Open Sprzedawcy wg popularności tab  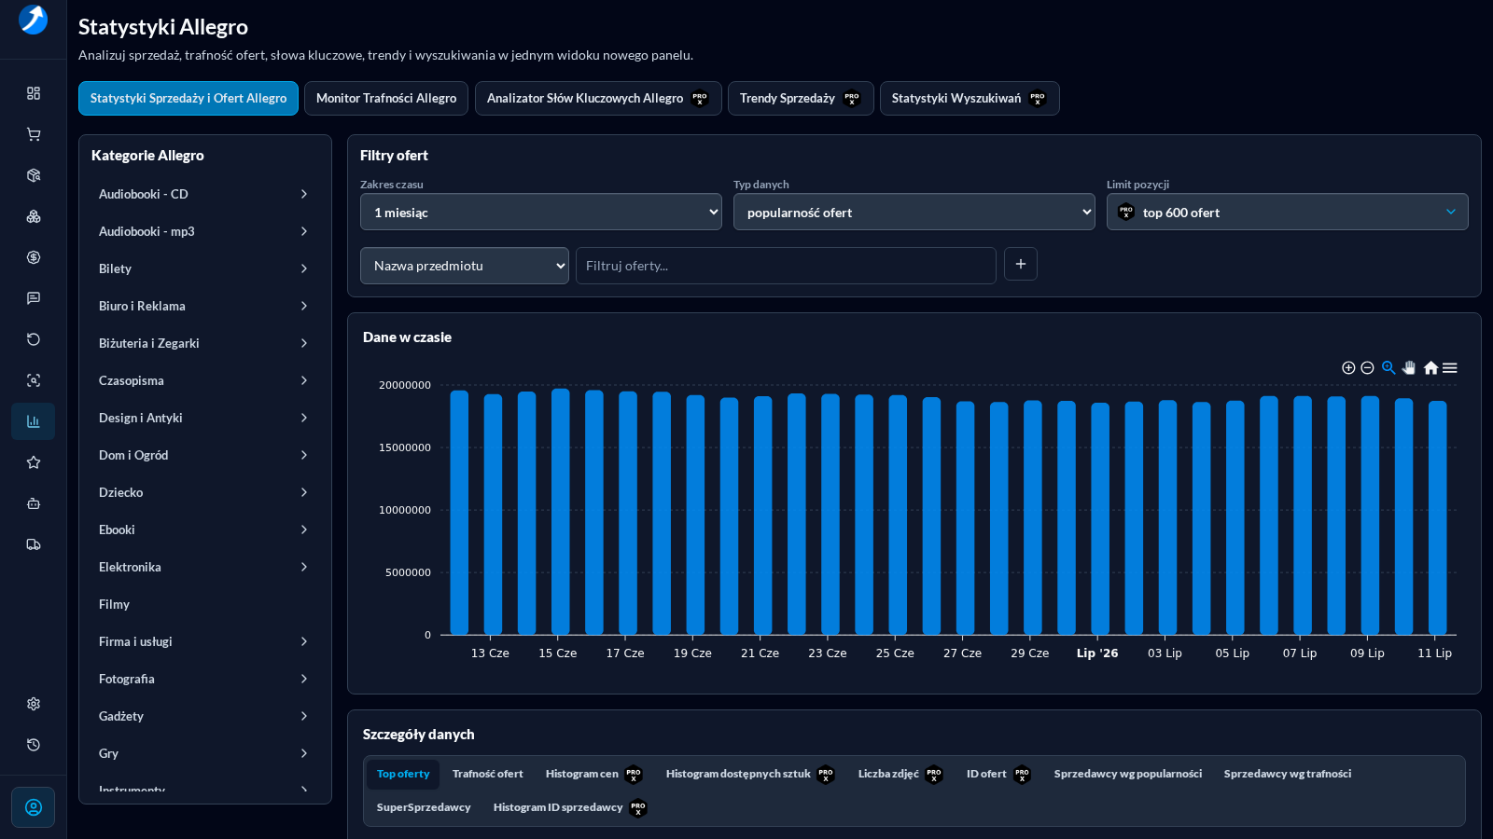[1128, 774]
